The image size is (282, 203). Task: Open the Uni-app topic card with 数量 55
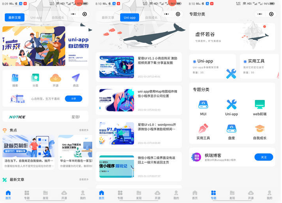[x=212, y=66]
